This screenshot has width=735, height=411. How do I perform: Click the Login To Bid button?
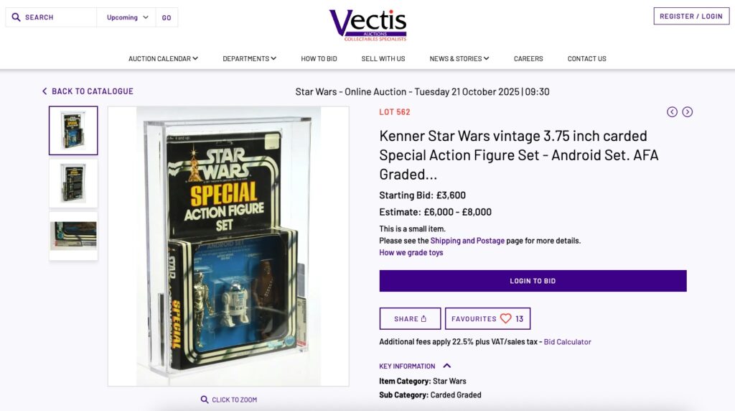(533, 280)
